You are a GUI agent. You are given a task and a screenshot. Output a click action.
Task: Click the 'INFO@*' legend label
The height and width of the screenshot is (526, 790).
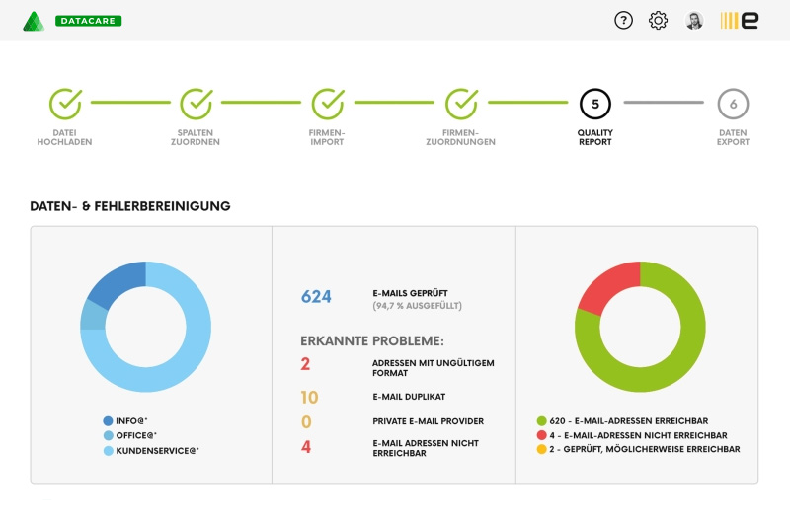click(x=131, y=420)
